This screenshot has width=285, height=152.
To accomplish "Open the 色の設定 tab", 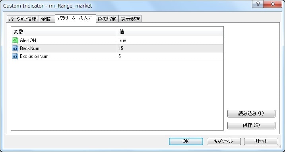I will [x=107, y=19].
